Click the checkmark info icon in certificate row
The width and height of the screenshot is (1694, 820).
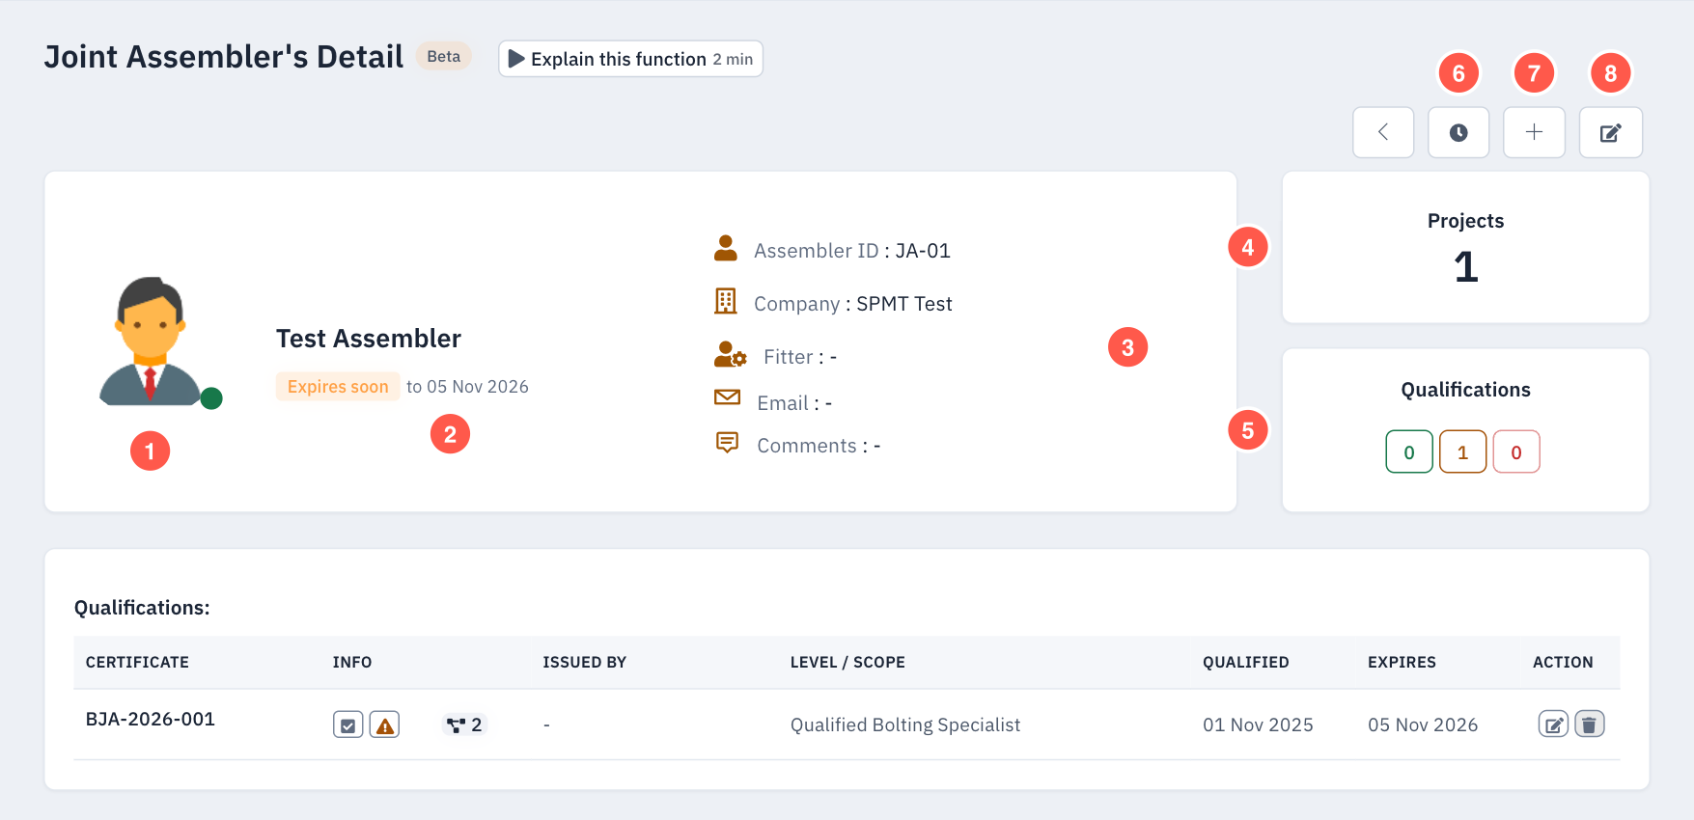347,725
